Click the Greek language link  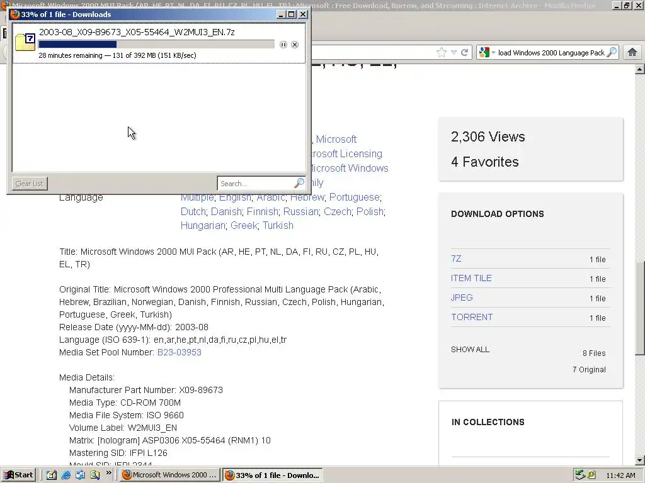point(244,226)
